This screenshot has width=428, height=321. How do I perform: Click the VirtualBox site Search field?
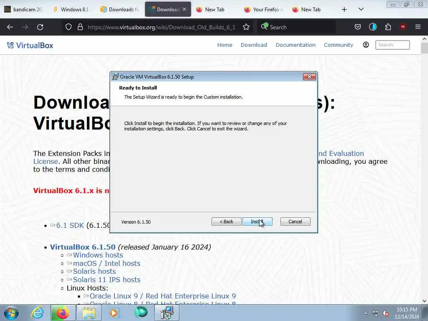point(392,45)
